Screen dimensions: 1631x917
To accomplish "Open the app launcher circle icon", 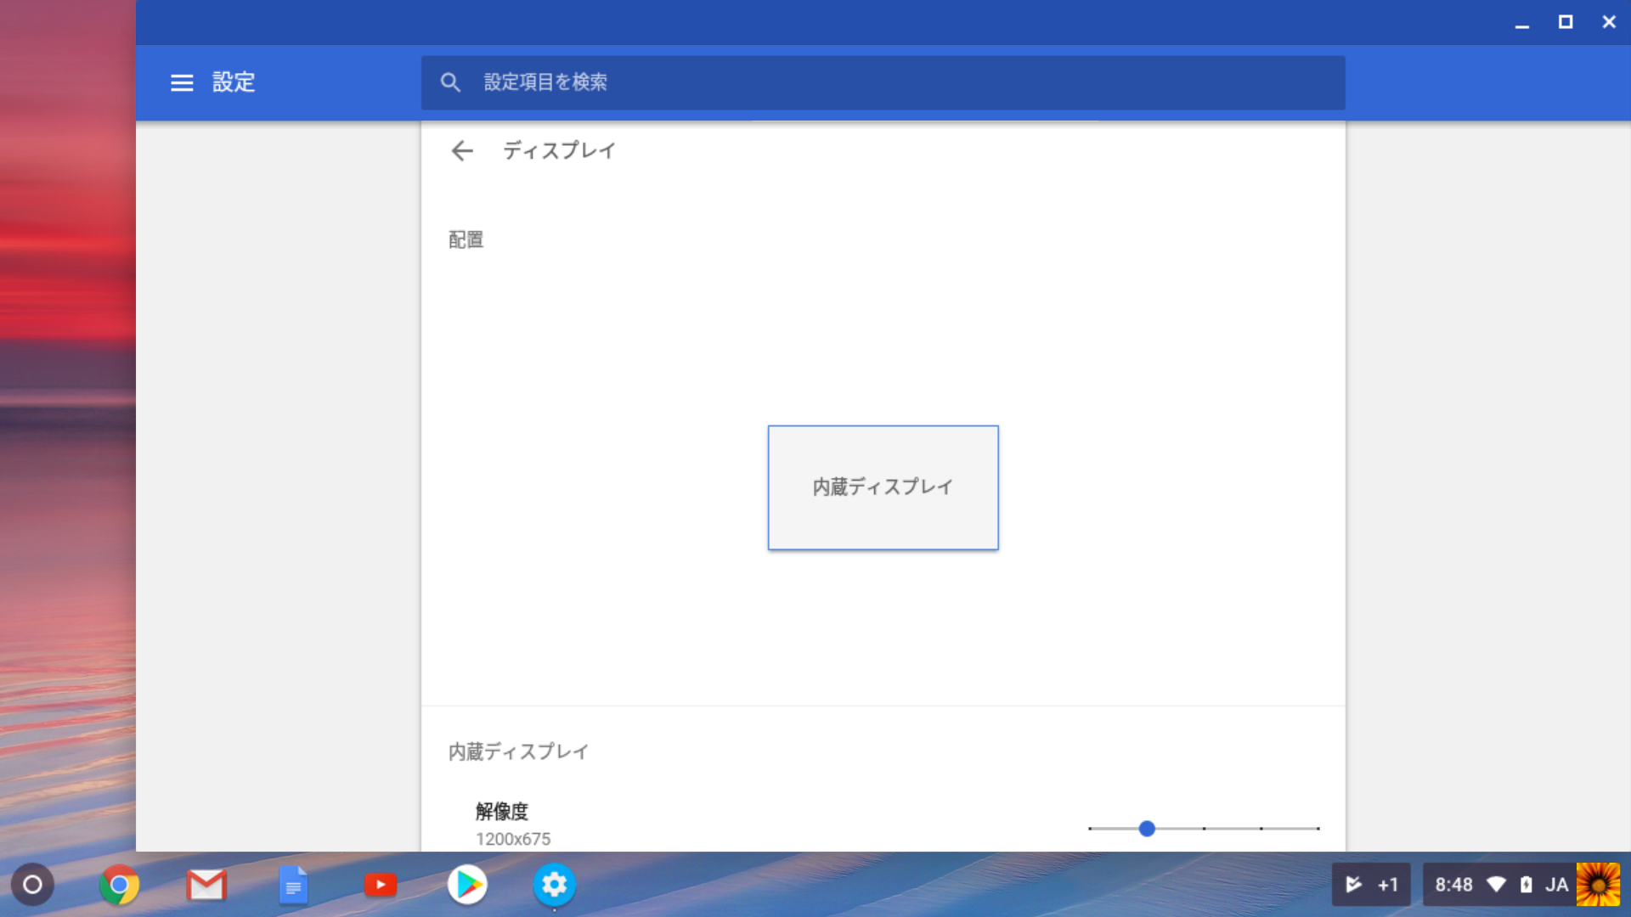I will coord(32,884).
